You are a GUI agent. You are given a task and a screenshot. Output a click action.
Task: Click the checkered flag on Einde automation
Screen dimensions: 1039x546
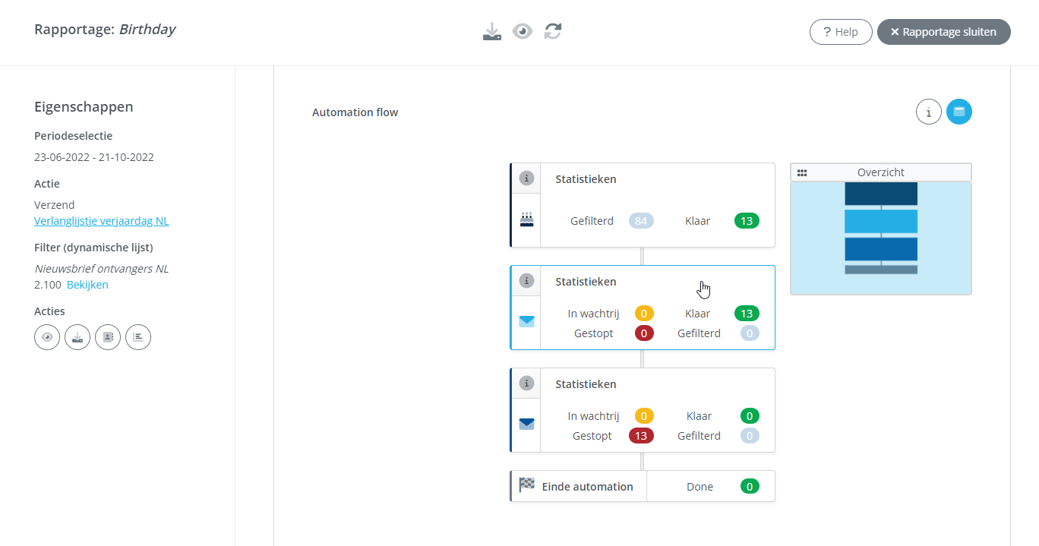click(x=526, y=485)
